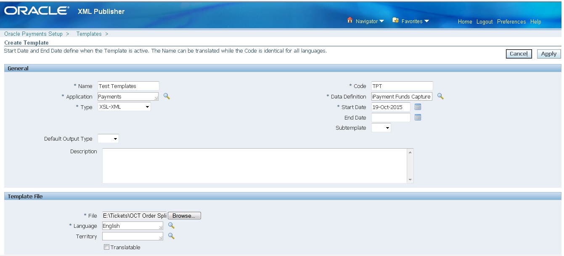
Task: Click the Logout link
Action: pos(485,21)
